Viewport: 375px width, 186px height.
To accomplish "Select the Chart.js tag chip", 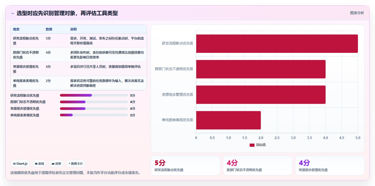I will 20,164.
